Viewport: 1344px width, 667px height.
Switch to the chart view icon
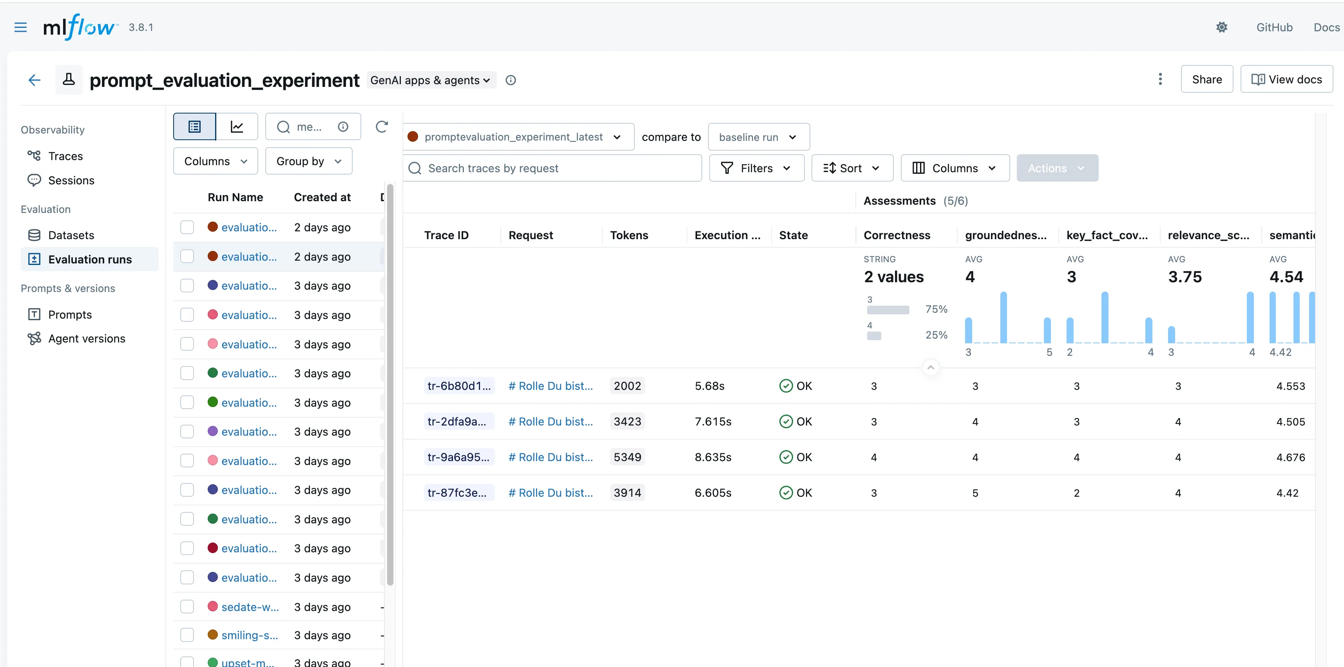click(237, 126)
